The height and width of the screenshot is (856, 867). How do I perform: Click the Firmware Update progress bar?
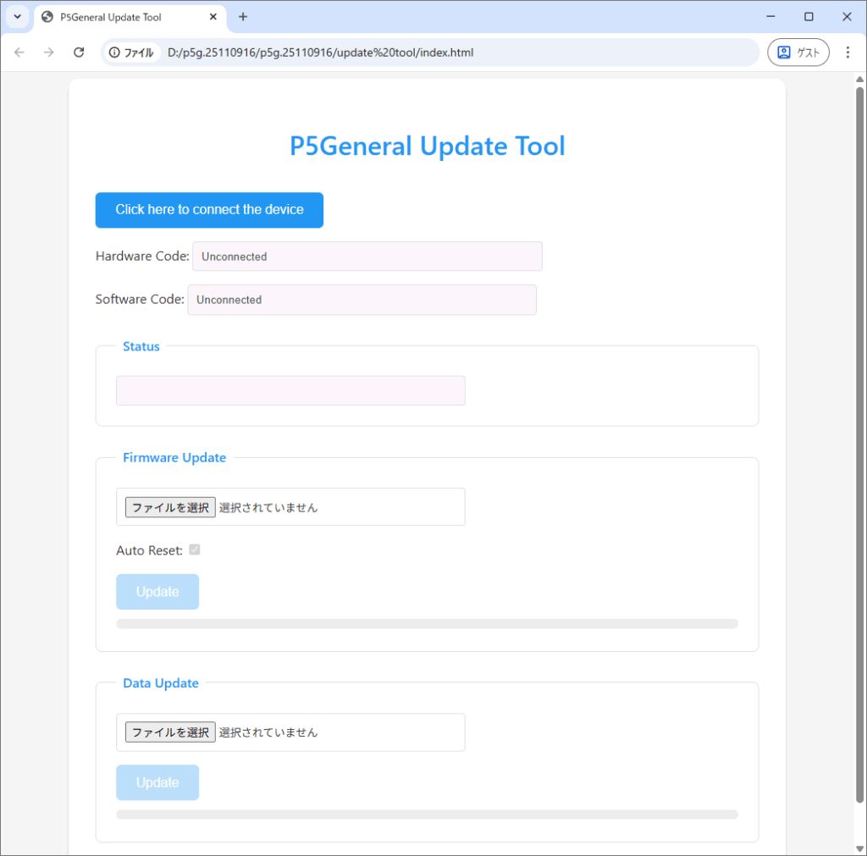coord(427,624)
